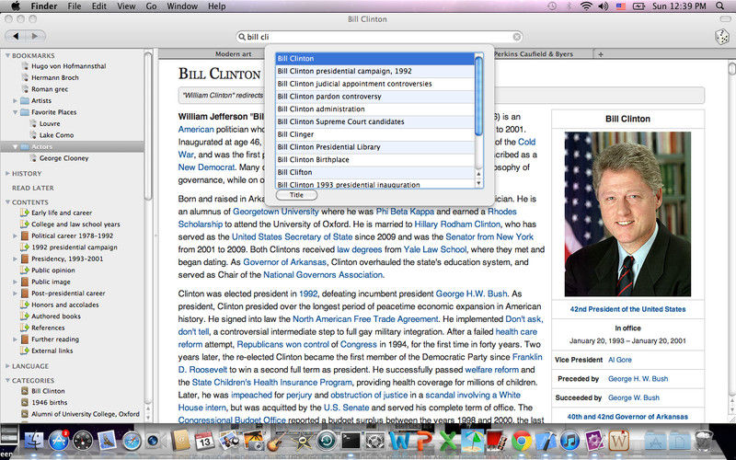The width and height of the screenshot is (736, 460).
Task: Expand Political career 1978–1992 subsections
Action: pyautogui.click(x=15, y=236)
